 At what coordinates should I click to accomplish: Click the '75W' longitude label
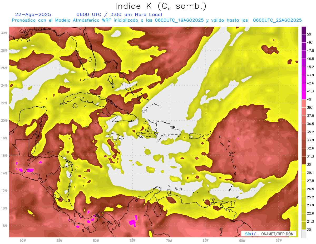132,241
